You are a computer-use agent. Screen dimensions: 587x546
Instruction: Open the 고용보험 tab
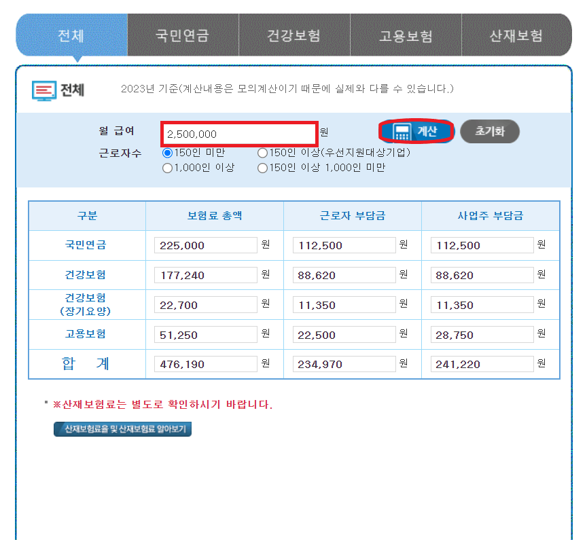click(406, 35)
